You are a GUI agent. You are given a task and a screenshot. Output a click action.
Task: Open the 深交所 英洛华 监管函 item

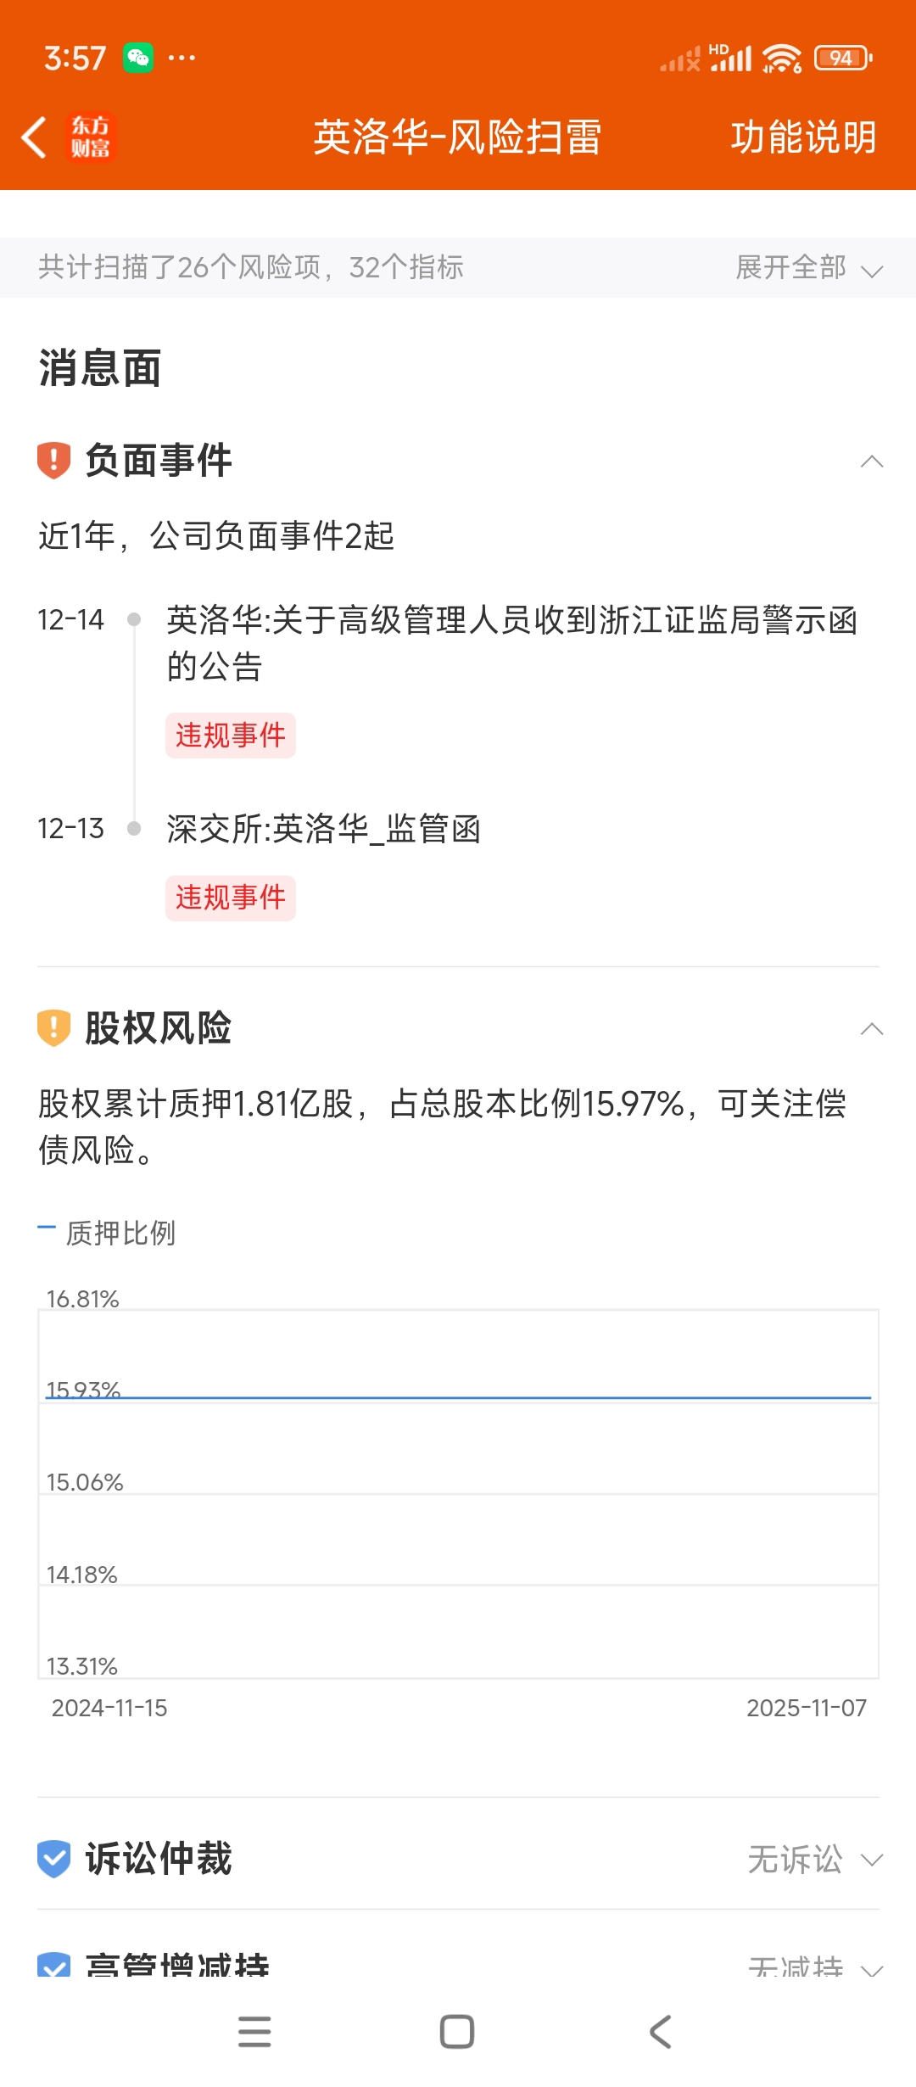click(323, 829)
